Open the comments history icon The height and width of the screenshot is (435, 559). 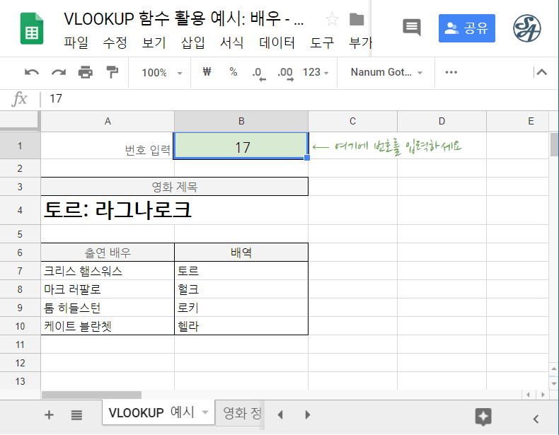412,28
